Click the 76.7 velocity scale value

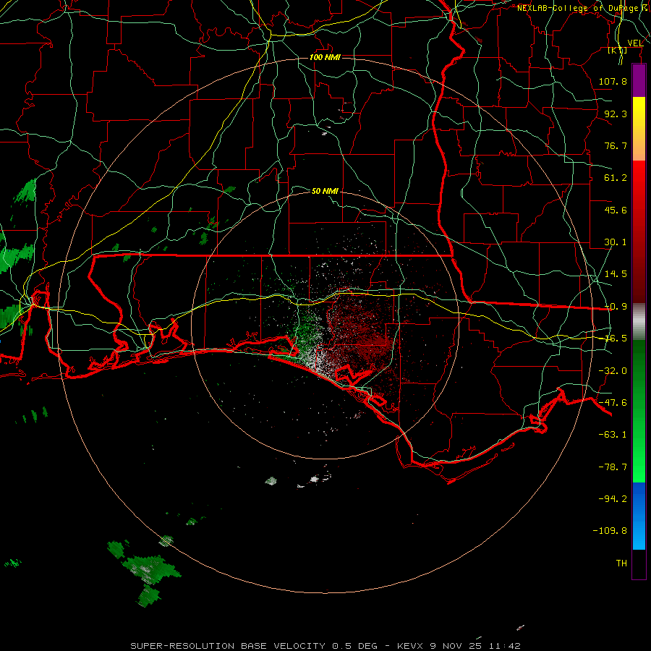point(616,145)
